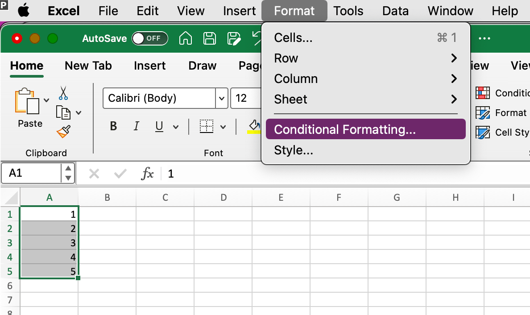
Task: Open the Underline style dropdown arrow
Action: (176, 127)
